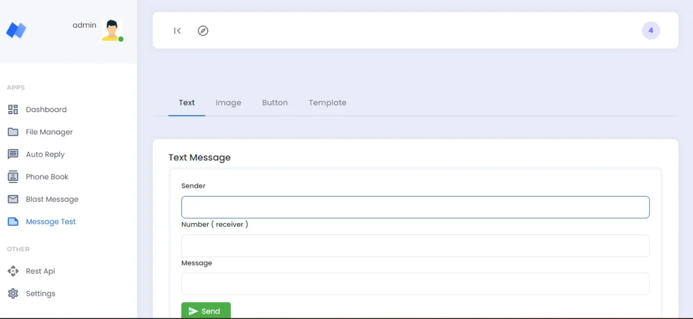
Task: Go to Phone Book page
Action: point(47,177)
